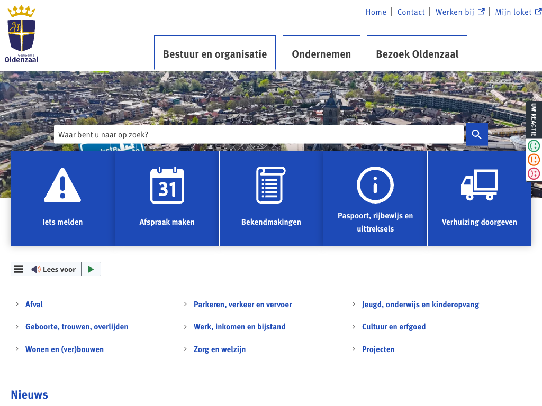Click the green happy smiley feedback icon
Screen dimensions: 542x406
coord(534,146)
